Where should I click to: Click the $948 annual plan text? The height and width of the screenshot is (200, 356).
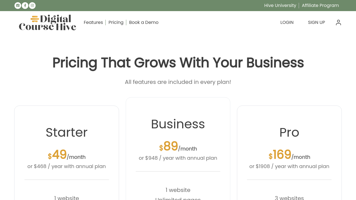click(x=178, y=158)
